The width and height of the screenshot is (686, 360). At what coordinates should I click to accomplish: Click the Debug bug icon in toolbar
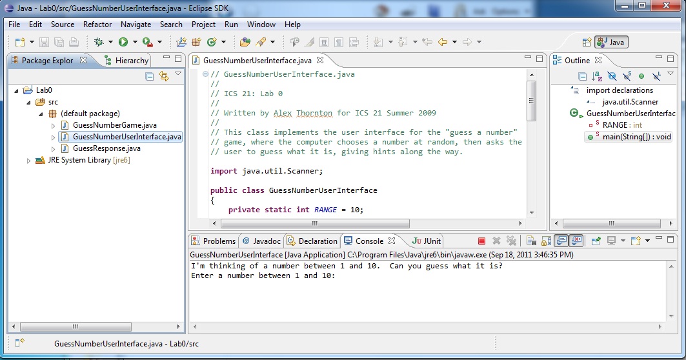point(99,42)
